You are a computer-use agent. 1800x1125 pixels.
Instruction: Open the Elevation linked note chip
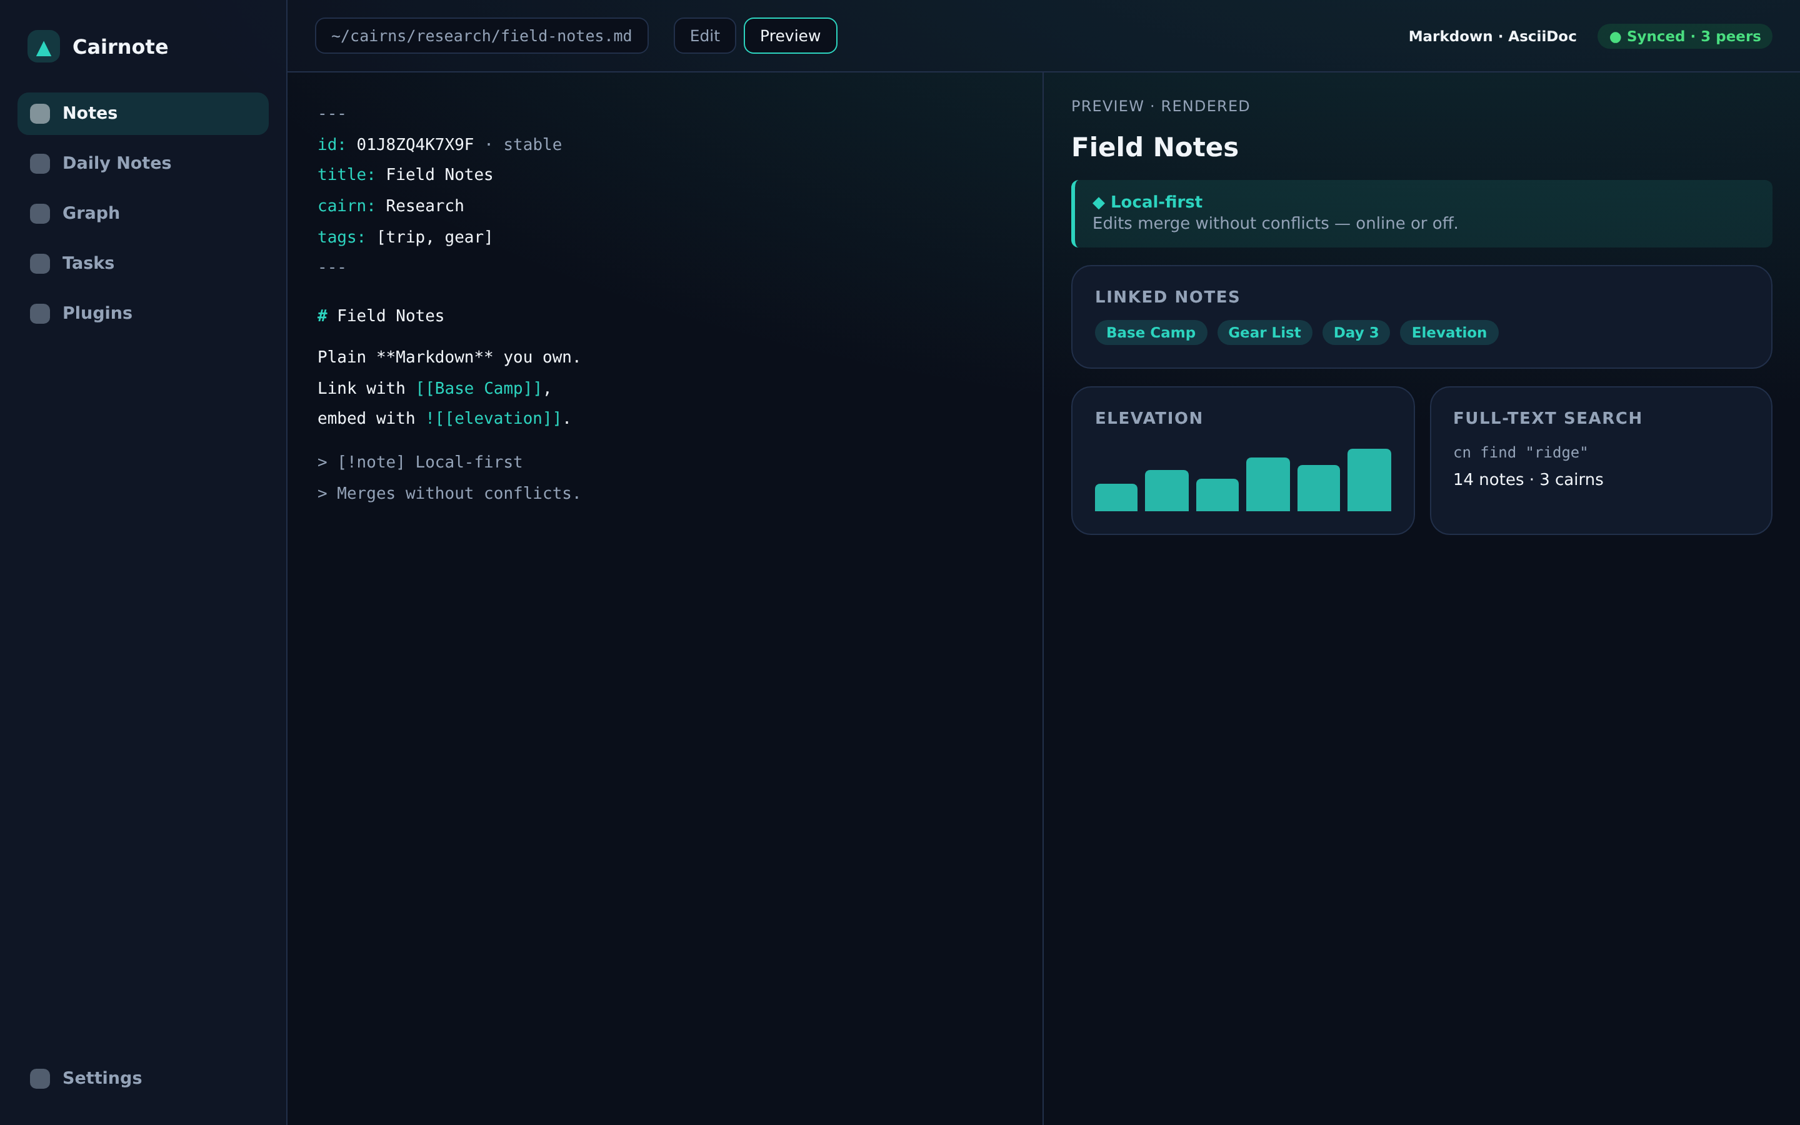click(x=1449, y=332)
